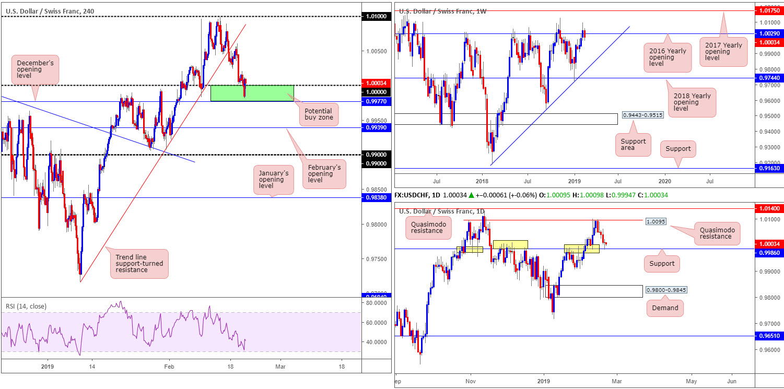Select the "December's opening level" callout
Viewport: 784px width, 389px height.
pos(35,69)
